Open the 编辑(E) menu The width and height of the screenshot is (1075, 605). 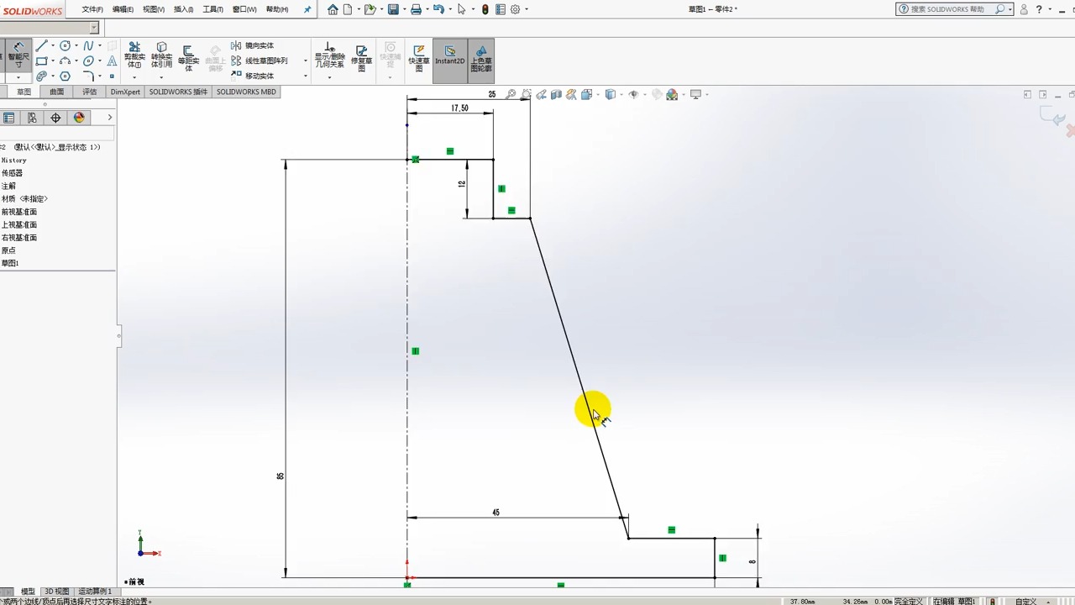click(x=123, y=9)
